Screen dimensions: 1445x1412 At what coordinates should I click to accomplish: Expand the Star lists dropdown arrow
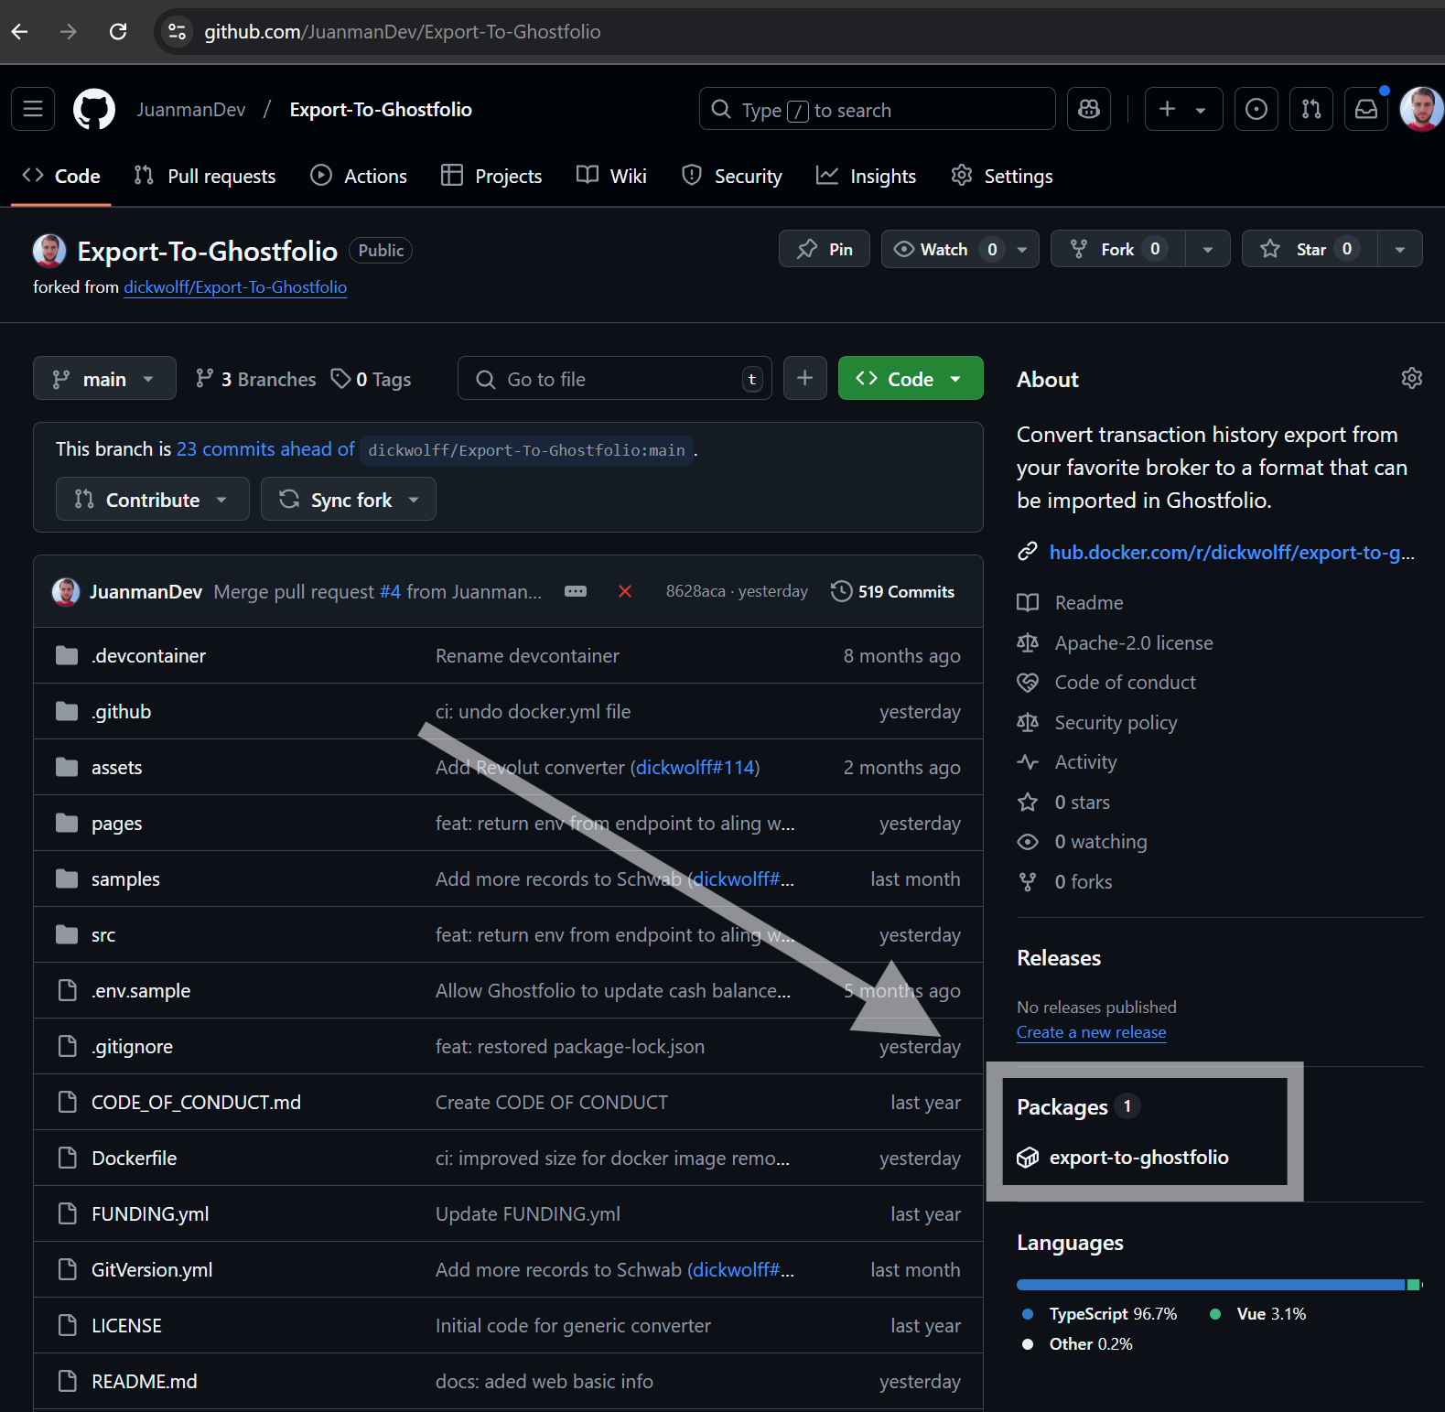tap(1400, 249)
